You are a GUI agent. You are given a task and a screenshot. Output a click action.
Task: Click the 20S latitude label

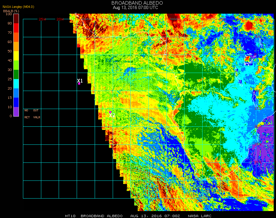click(258, 126)
